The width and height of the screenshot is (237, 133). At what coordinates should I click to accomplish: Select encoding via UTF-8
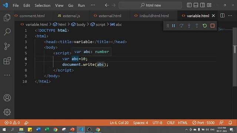157,123
